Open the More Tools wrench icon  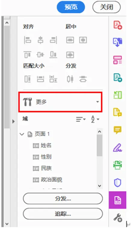118,218
